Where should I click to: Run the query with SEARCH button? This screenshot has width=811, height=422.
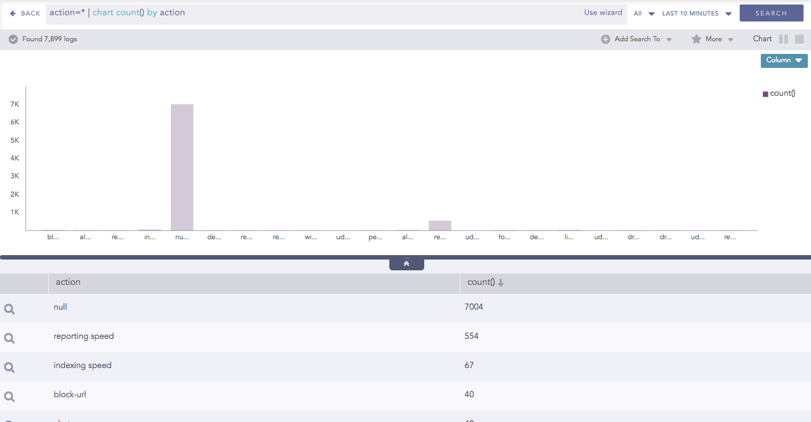tap(771, 13)
